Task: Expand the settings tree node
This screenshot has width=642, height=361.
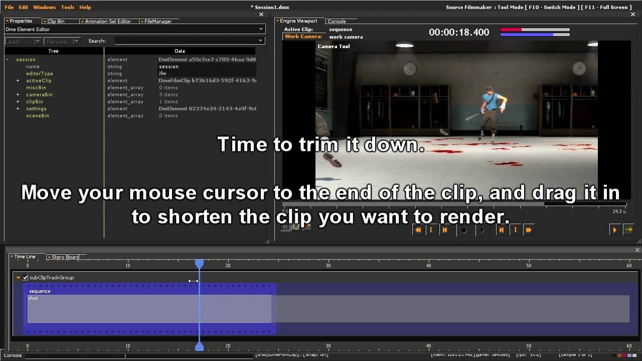Action: 18,109
